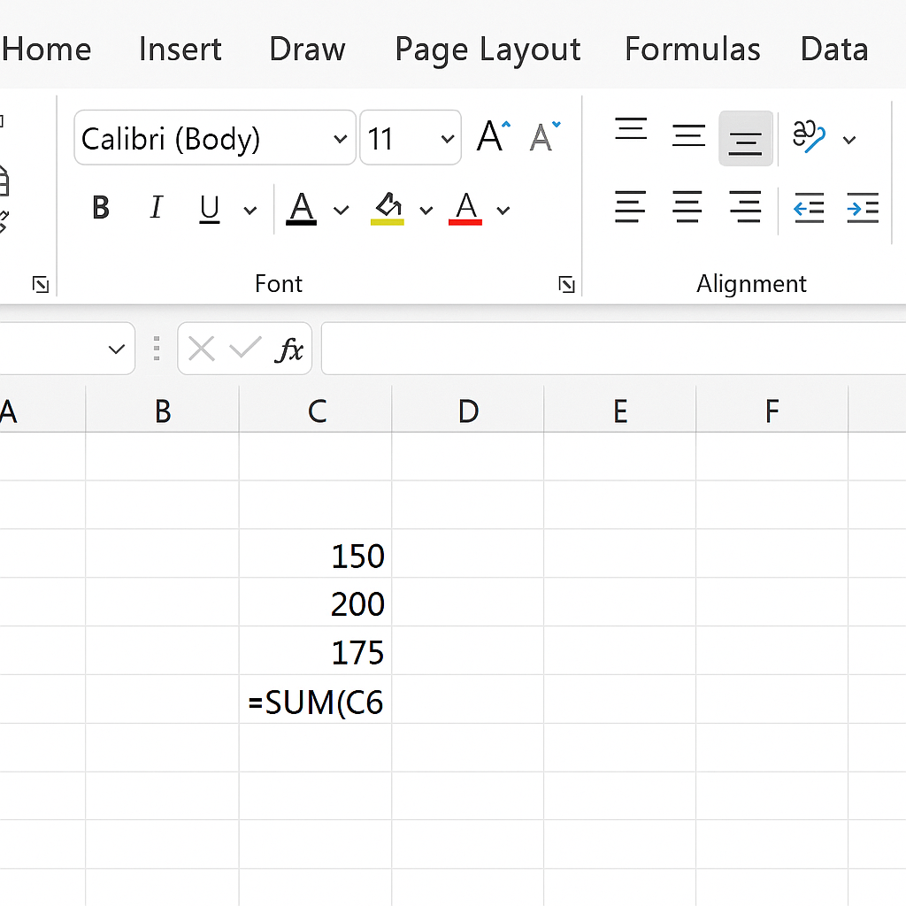Toggle Italic formatting
Image resolution: width=906 pixels, height=906 pixels.
click(157, 209)
